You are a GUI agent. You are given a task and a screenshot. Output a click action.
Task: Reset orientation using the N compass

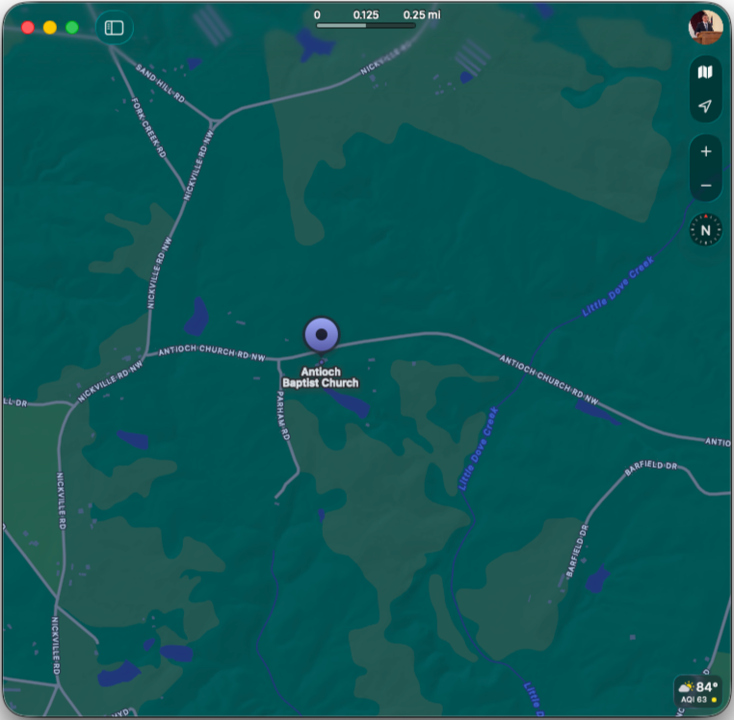[705, 230]
